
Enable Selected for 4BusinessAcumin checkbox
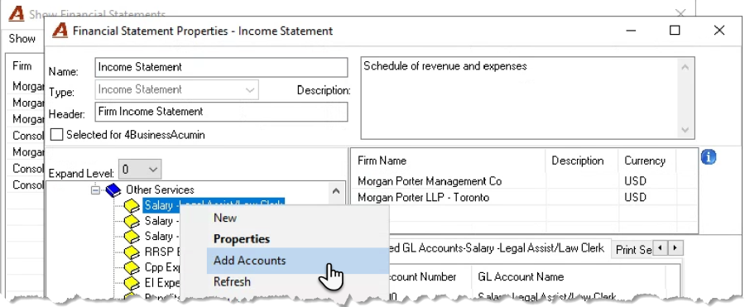56,135
